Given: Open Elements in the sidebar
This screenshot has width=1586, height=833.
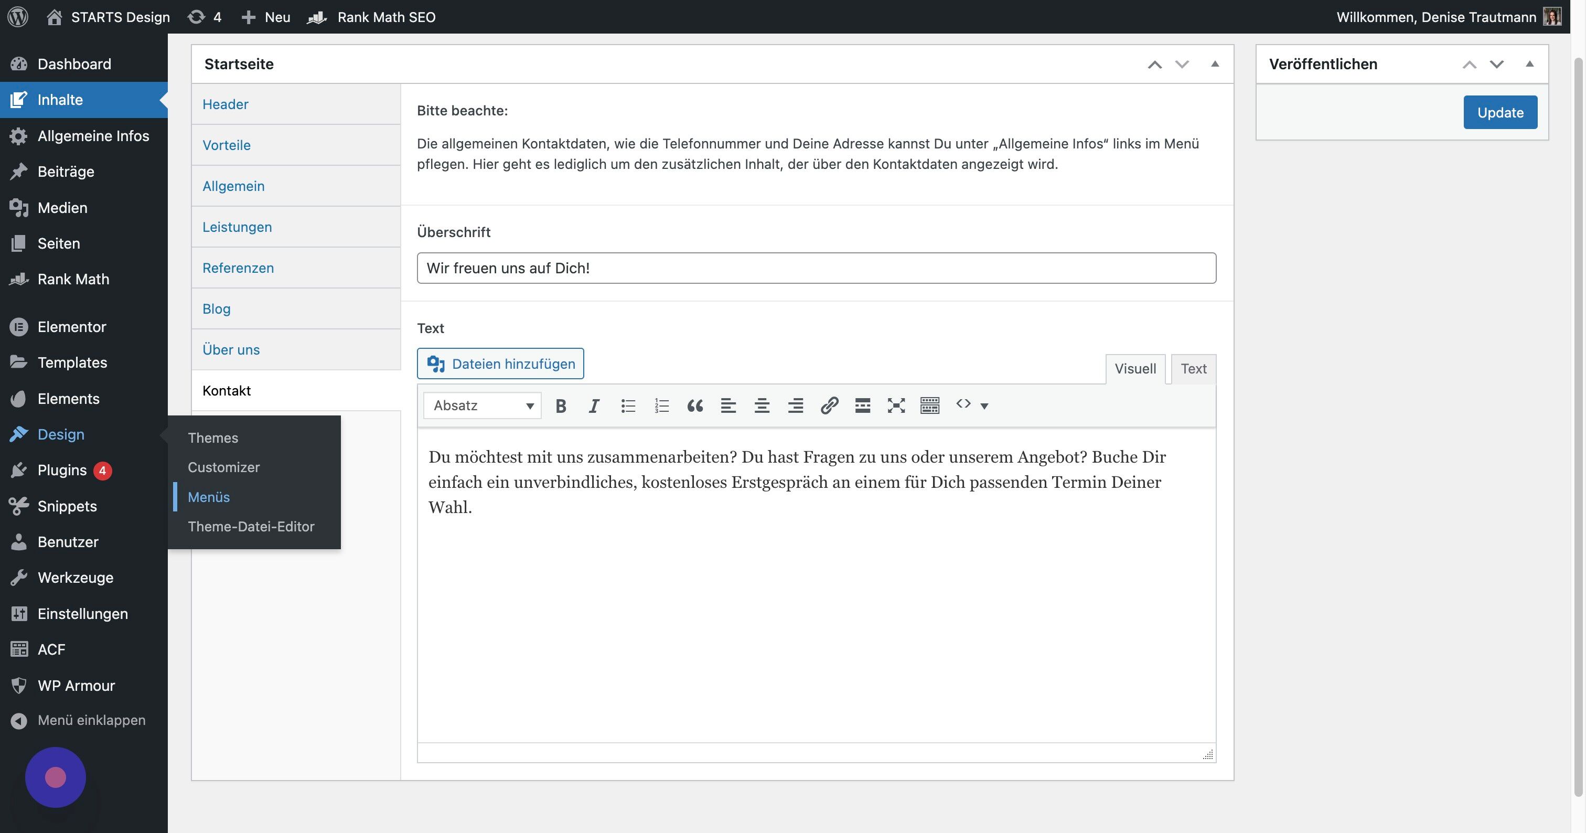Looking at the screenshot, I should pyautogui.click(x=84, y=398).
